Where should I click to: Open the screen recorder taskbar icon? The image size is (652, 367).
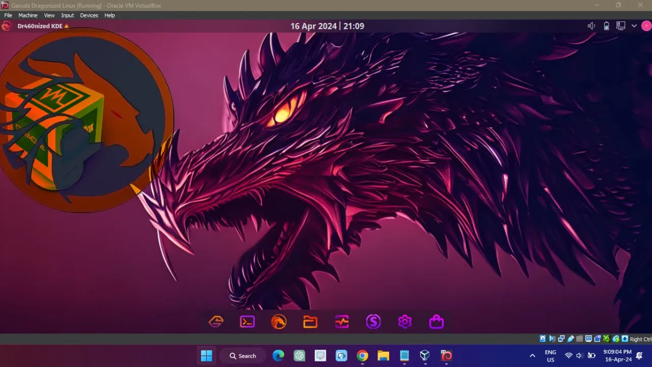click(x=320, y=356)
